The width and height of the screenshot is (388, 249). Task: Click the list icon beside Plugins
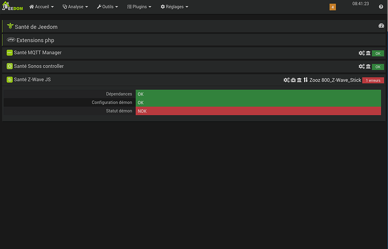129,7
